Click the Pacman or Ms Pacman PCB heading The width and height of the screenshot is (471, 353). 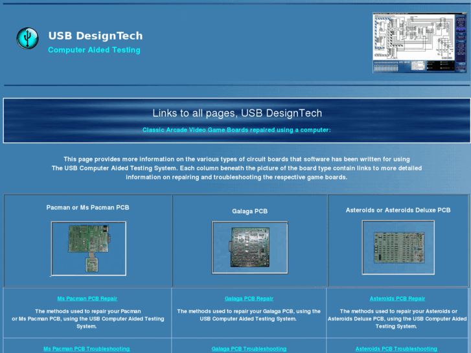(87, 208)
